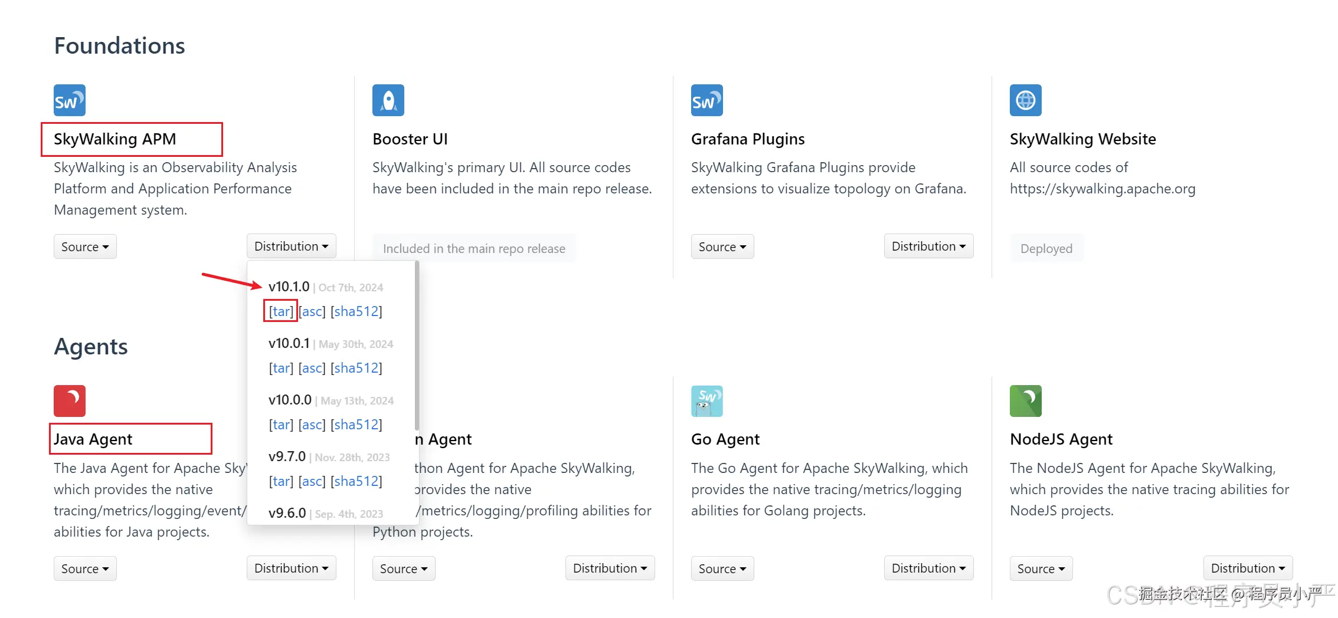Download the v10.1.0 tar file
Image resolution: width=1338 pixels, height=618 pixels.
[x=281, y=311]
